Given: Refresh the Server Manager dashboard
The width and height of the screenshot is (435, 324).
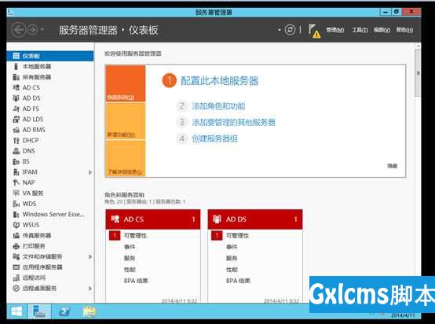Looking at the screenshot, I should (291, 29).
